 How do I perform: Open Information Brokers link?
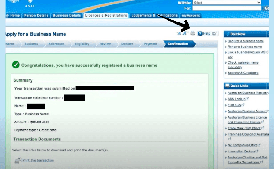(x=241, y=151)
